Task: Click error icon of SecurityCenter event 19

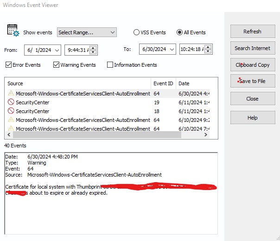Action: coord(11,102)
